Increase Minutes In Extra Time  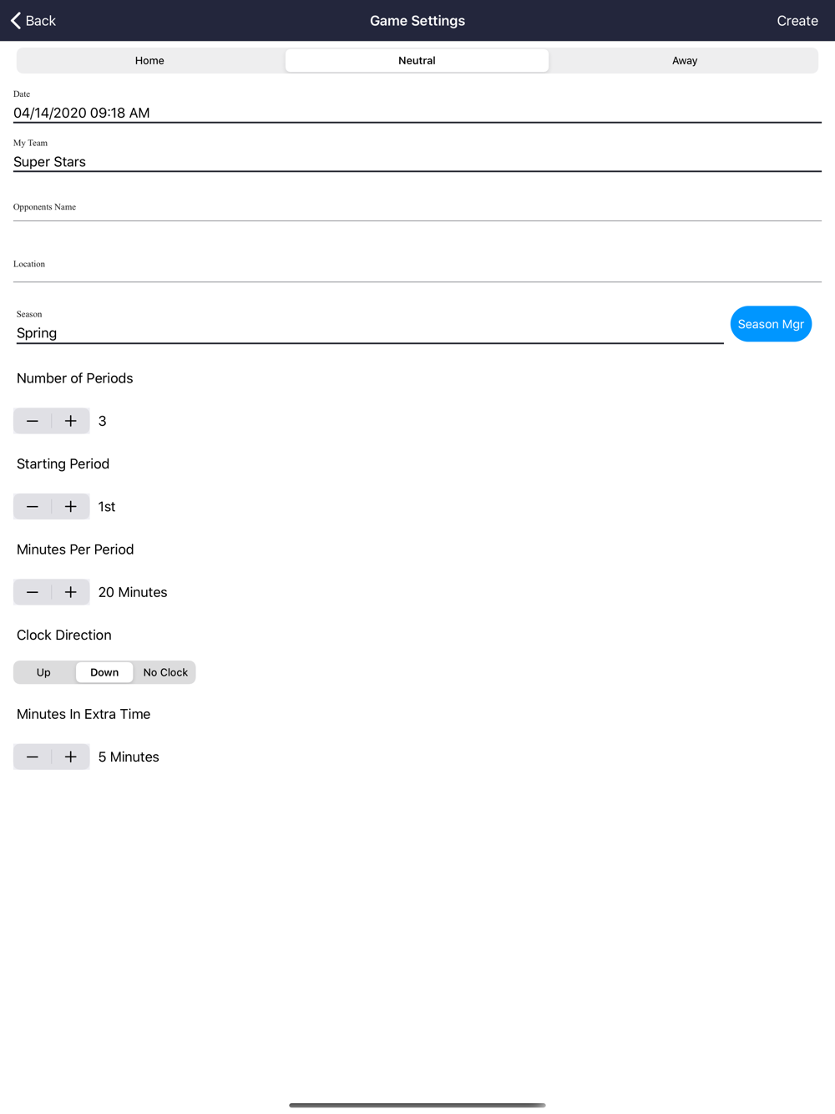coord(71,757)
